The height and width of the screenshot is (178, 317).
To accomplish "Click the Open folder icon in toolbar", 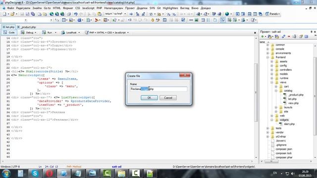I will 12,14.
